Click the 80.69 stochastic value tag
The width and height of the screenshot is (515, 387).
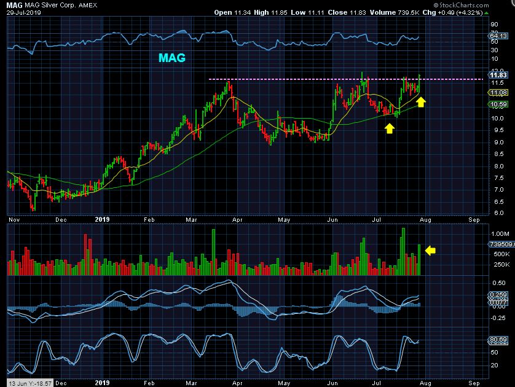[x=497, y=339]
